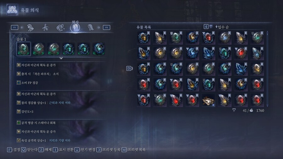
Task: Select the highlighted first relic in 슬롯 1
Action: point(24,49)
